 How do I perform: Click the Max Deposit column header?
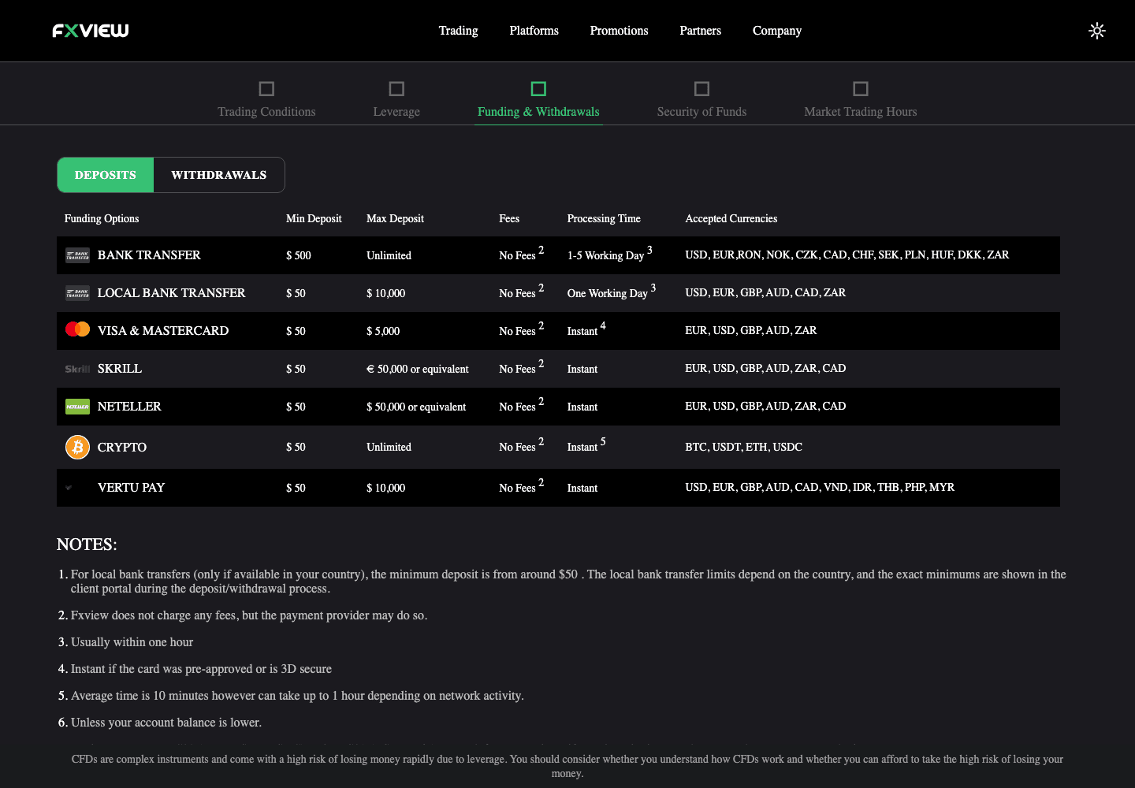click(x=395, y=219)
